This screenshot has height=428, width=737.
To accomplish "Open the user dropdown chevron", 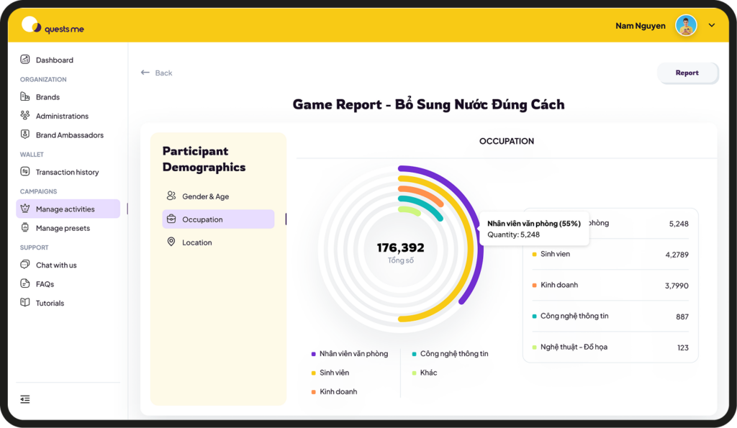I will pyautogui.click(x=712, y=26).
